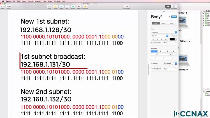Image resolution: width=210 pixels, height=118 pixels.
Task: Open the Body paragraph style dropdown arrow
Action: click(169, 17)
